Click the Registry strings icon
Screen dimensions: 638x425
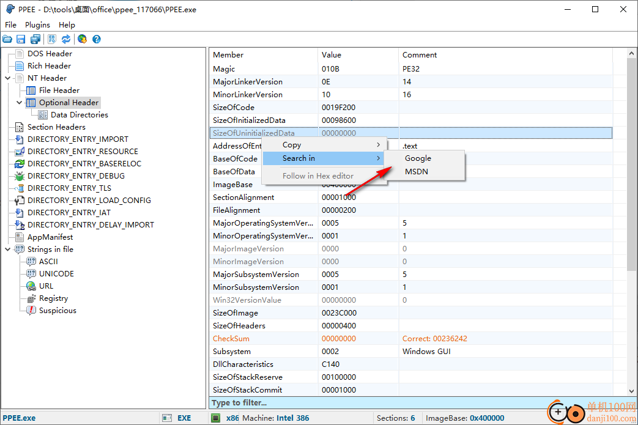coord(31,298)
